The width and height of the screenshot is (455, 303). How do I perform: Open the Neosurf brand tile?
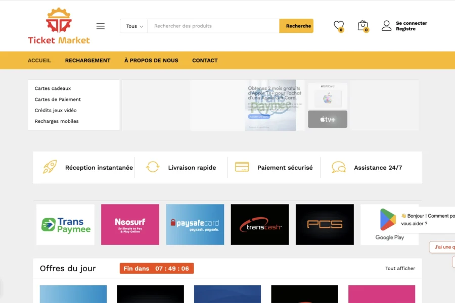pyautogui.click(x=130, y=224)
